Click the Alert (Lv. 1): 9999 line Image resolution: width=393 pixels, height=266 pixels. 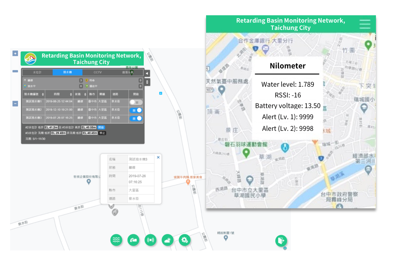coord(288,117)
